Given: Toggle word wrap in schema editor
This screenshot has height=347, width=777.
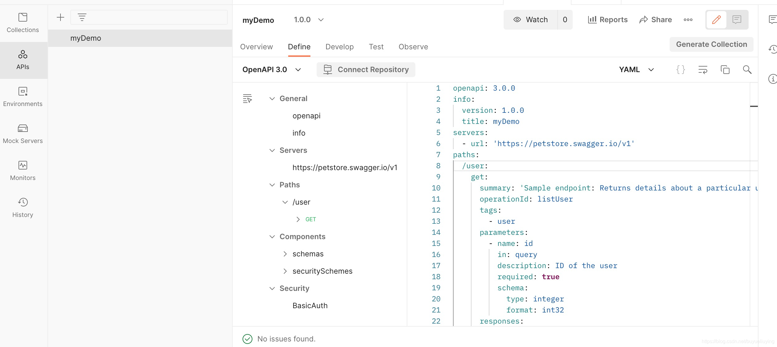Looking at the screenshot, I should tap(703, 70).
